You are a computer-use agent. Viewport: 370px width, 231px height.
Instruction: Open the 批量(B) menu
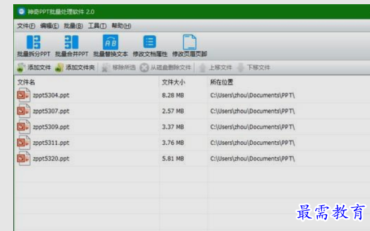(x=73, y=26)
